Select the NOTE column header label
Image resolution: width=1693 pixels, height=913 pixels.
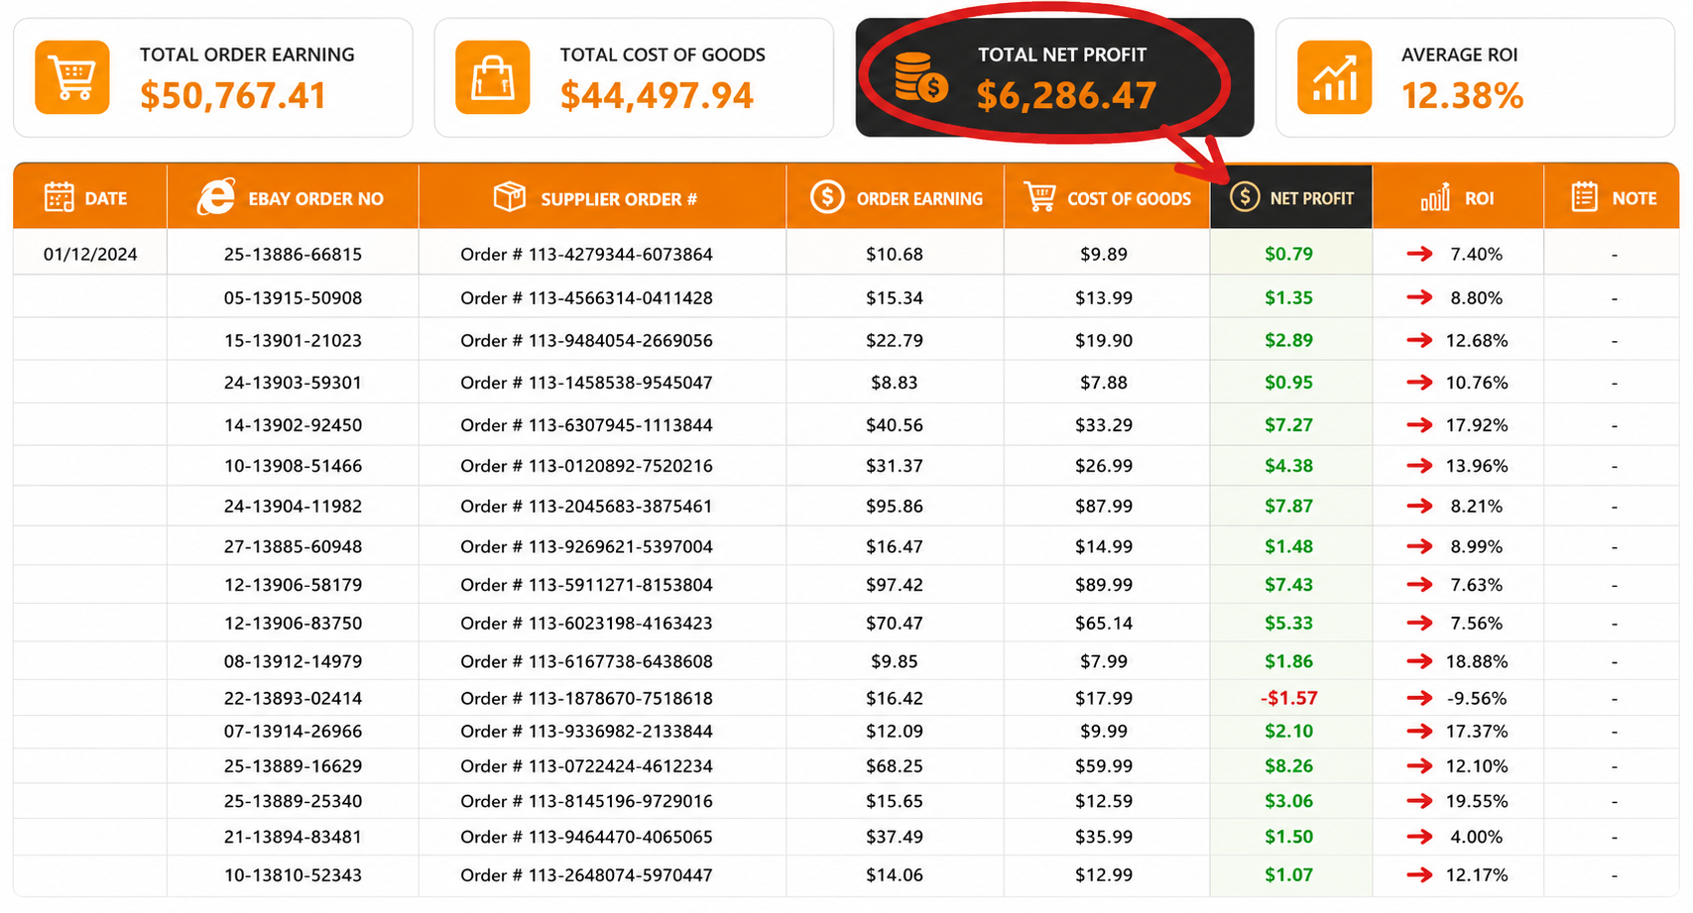(1633, 198)
